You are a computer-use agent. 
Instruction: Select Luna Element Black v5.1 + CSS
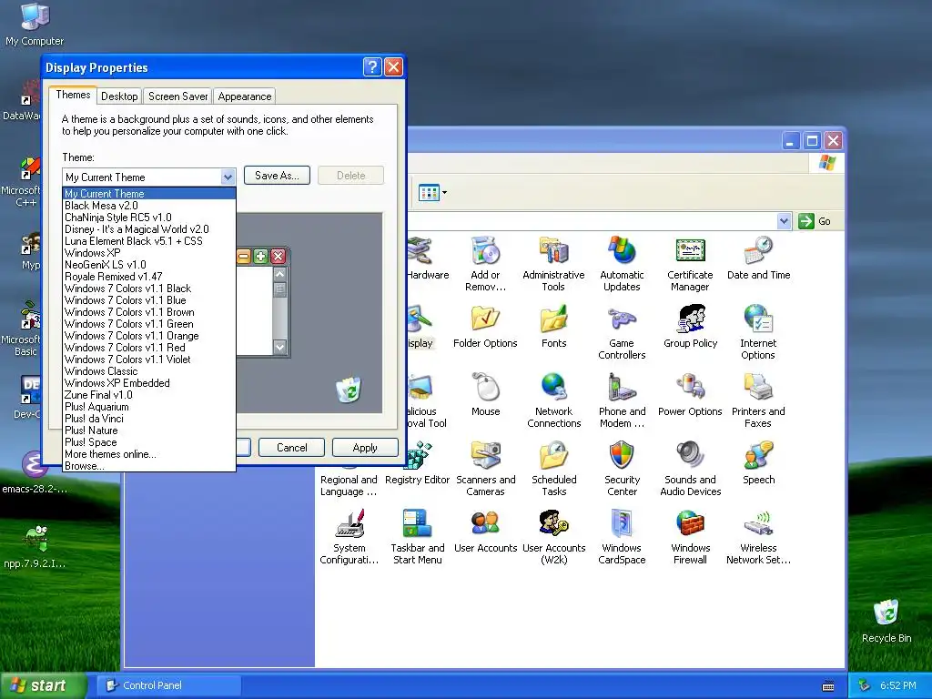[148, 241]
